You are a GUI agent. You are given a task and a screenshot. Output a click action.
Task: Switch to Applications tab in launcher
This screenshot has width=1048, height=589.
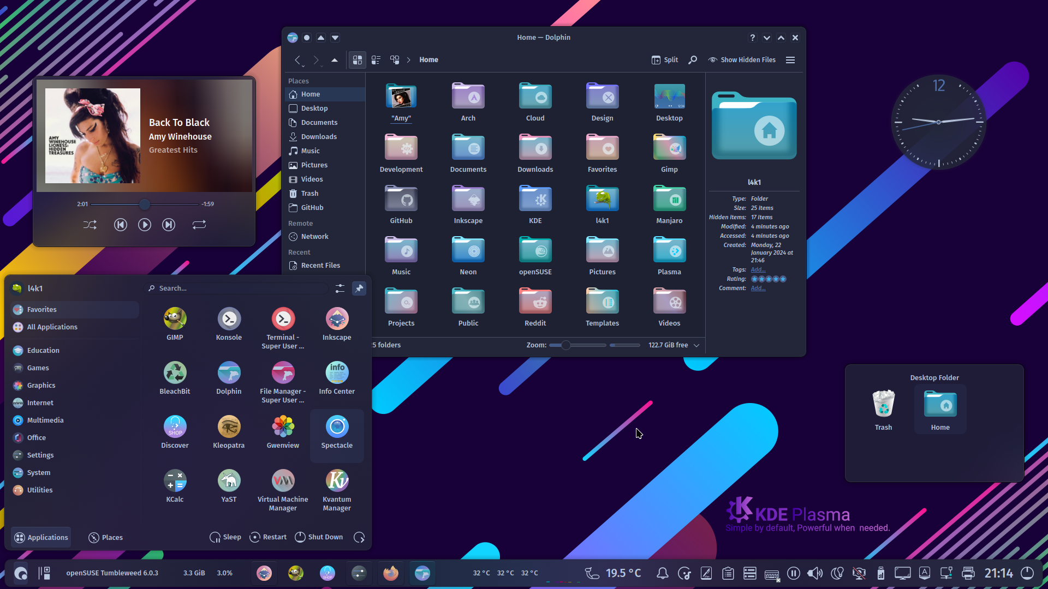click(41, 538)
